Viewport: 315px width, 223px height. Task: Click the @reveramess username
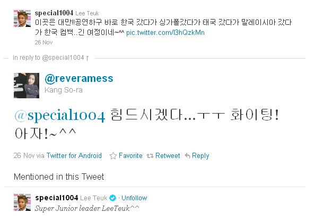(79, 78)
